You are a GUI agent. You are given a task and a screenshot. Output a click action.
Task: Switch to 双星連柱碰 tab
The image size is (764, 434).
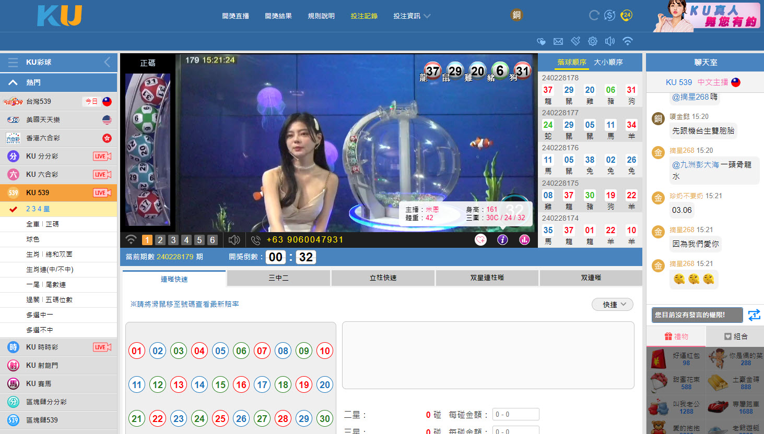click(x=487, y=278)
